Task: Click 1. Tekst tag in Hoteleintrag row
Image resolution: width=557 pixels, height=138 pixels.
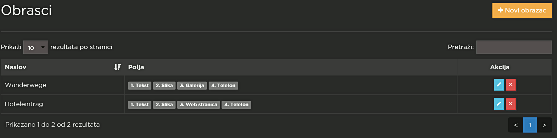Action: pyautogui.click(x=139, y=105)
